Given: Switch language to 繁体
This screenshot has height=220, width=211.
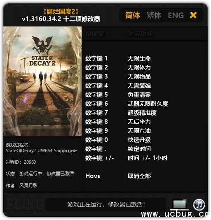Looking at the screenshot, I should tap(154, 15).
